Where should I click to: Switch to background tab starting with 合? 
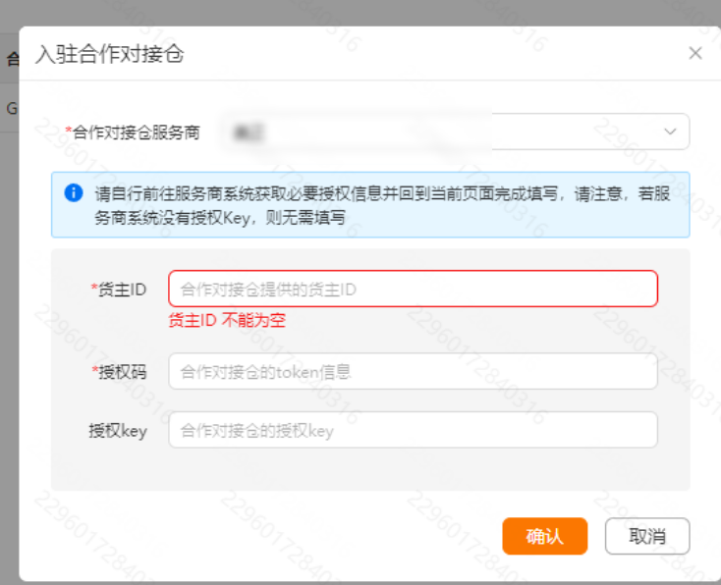pos(12,59)
